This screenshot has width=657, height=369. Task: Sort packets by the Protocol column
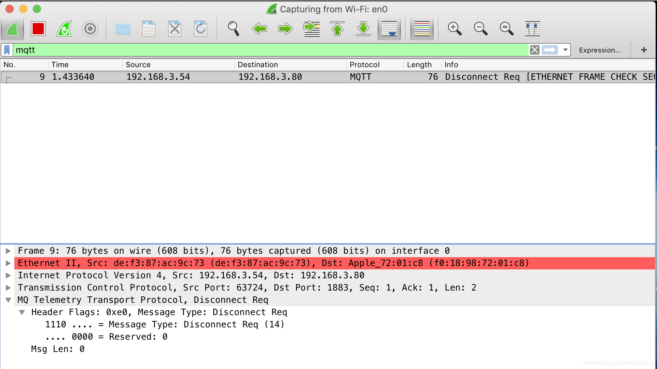(x=364, y=65)
